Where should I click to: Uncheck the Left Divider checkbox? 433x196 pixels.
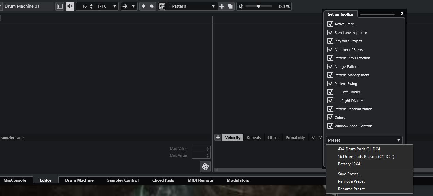pyautogui.click(x=330, y=92)
